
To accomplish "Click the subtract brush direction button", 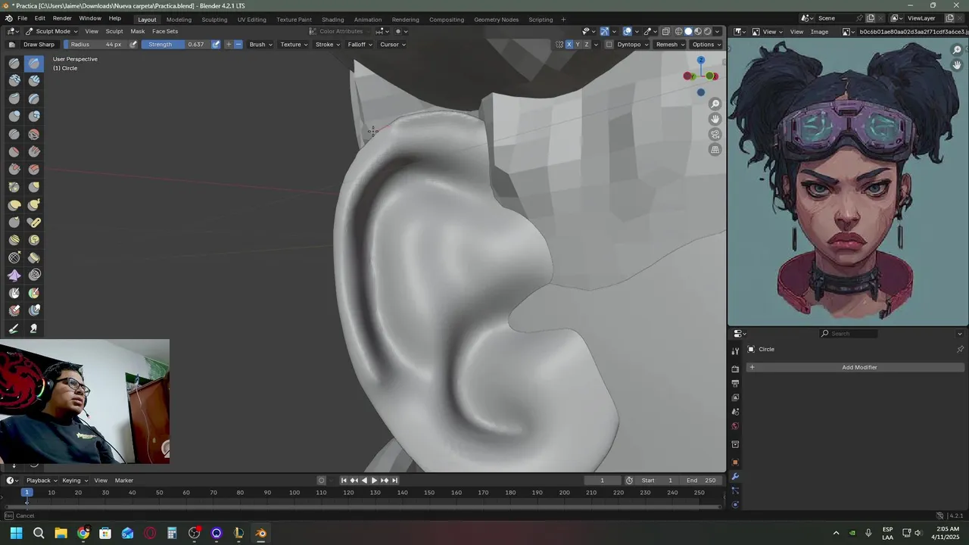I will pos(238,45).
